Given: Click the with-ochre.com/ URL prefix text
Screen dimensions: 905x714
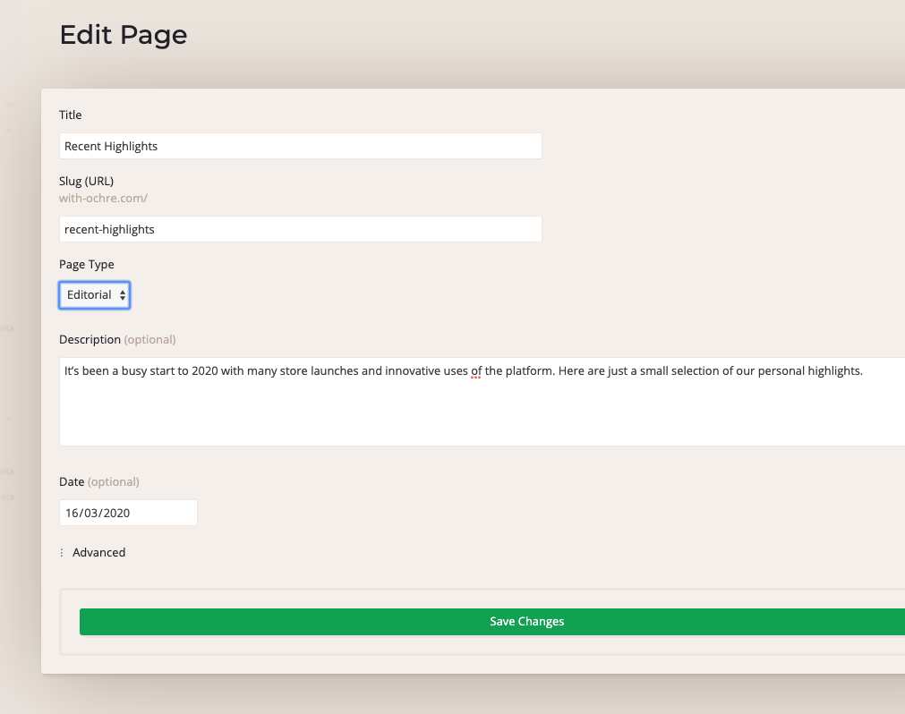Looking at the screenshot, I should tap(103, 198).
